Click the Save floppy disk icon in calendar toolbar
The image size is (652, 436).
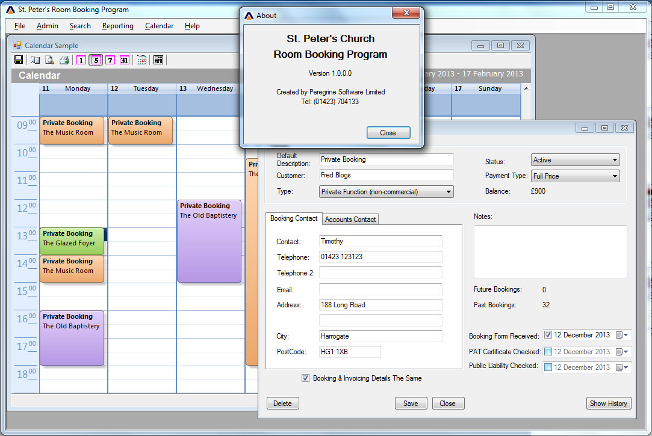click(x=19, y=60)
